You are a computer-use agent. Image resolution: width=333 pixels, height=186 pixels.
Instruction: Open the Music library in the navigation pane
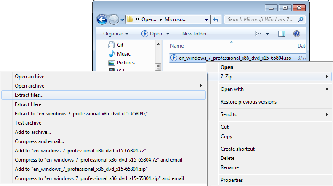[x=123, y=54]
